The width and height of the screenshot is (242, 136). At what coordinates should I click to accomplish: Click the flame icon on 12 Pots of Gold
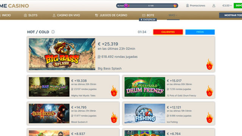point(209,91)
